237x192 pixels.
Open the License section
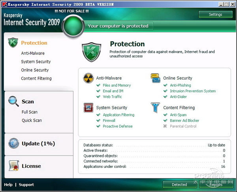(31, 166)
